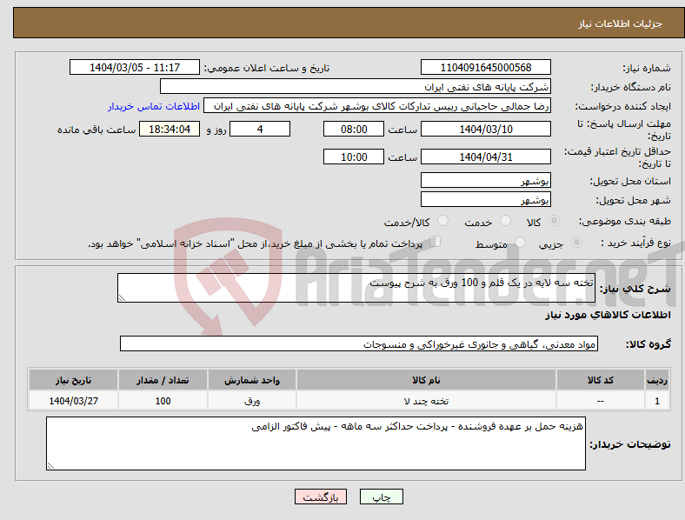This screenshot has height=520, width=685.
Task: Click the goods group field
Action: [359, 343]
